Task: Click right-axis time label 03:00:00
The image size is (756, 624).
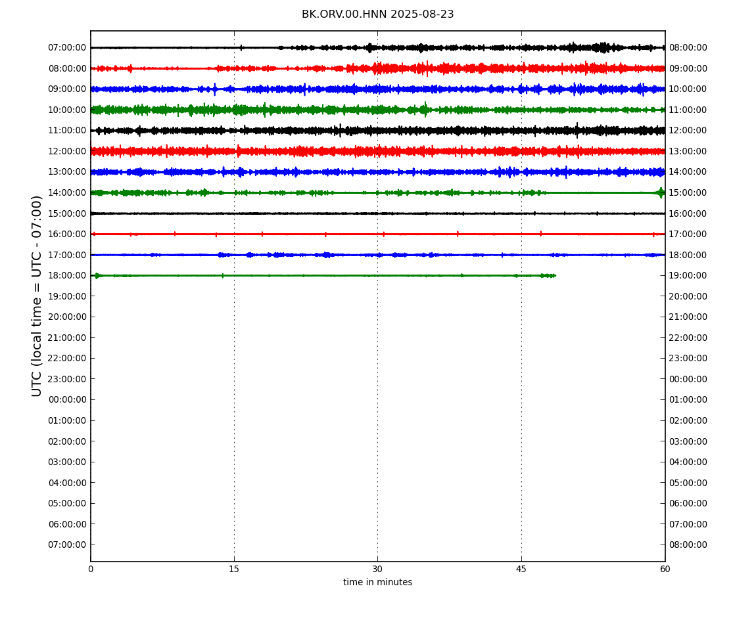Action: (x=688, y=441)
